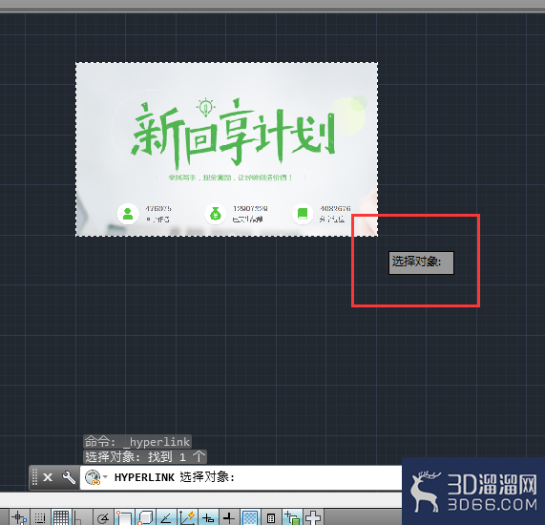The height and width of the screenshot is (525, 545).
Task: Toggle Ortho Mode in status bar
Action: [x=82, y=517]
